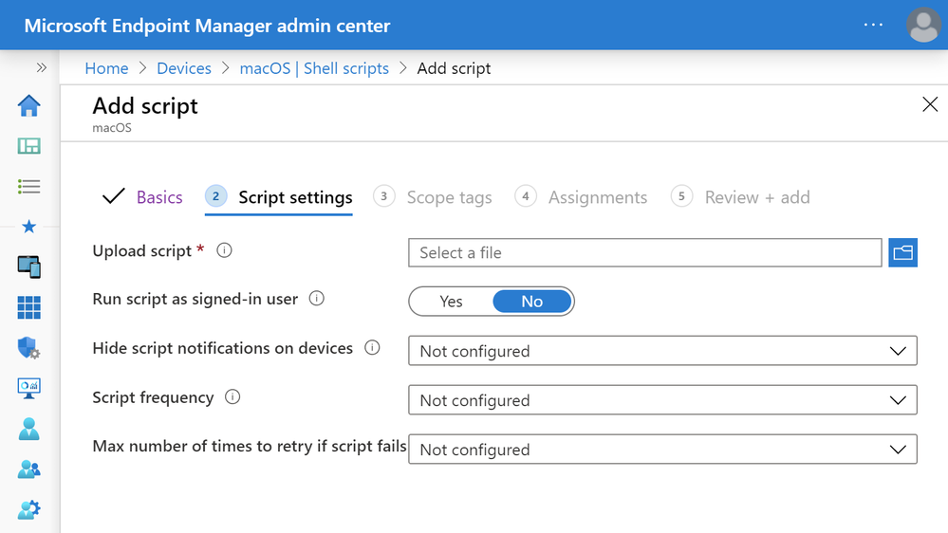
Task: Click the Favorites star icon
Action: 29,227
